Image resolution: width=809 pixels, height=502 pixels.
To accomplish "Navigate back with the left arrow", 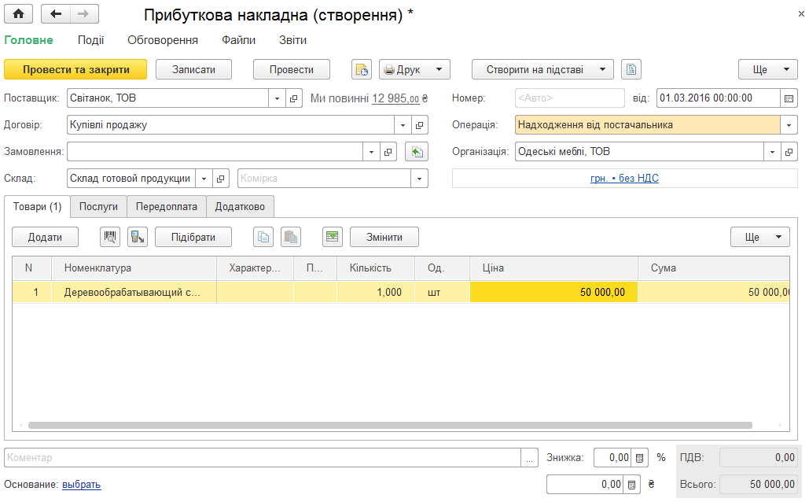I will (55, 14).
